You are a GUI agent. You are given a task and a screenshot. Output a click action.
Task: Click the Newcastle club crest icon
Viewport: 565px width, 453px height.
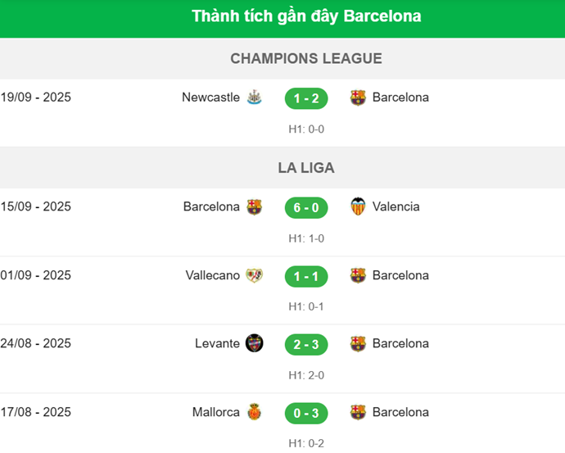point(255,97)
